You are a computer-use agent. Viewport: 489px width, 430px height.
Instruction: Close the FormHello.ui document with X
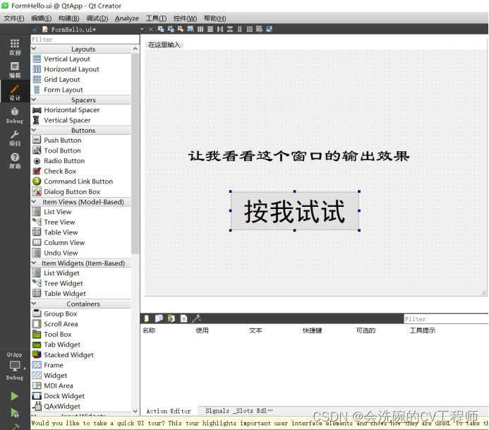150,29
